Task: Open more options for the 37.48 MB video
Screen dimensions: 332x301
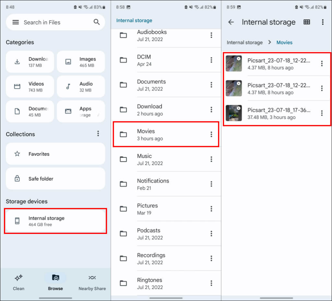Action: [x=322, y=113]
